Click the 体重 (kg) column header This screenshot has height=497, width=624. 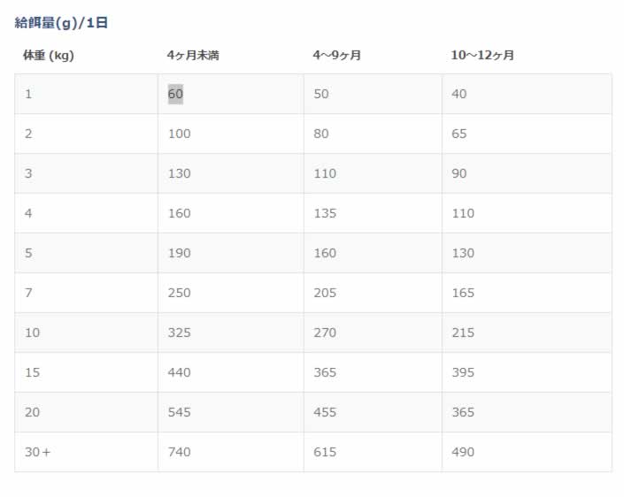point(48,56)
